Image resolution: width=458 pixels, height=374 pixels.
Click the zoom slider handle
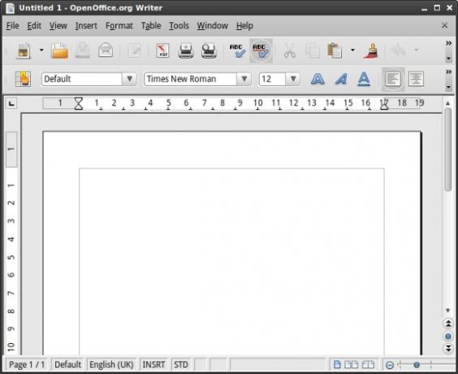pyautogui.click(x=417, y=364)
